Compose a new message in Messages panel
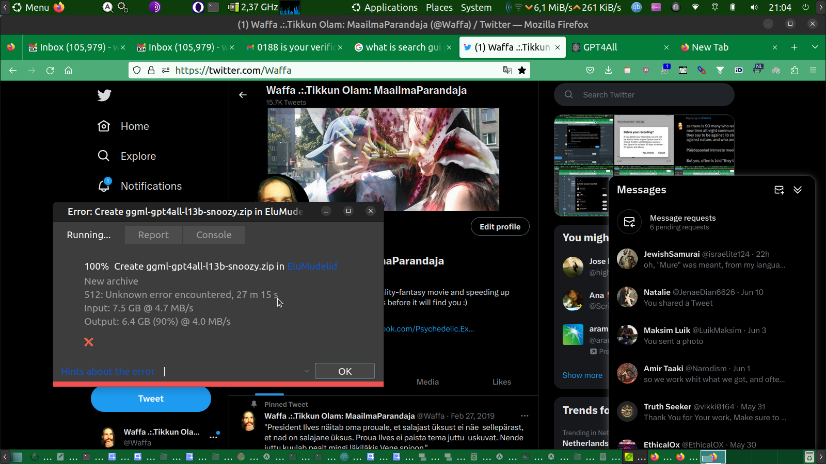The height and width of the screenshot is (464, 826). 779,190
